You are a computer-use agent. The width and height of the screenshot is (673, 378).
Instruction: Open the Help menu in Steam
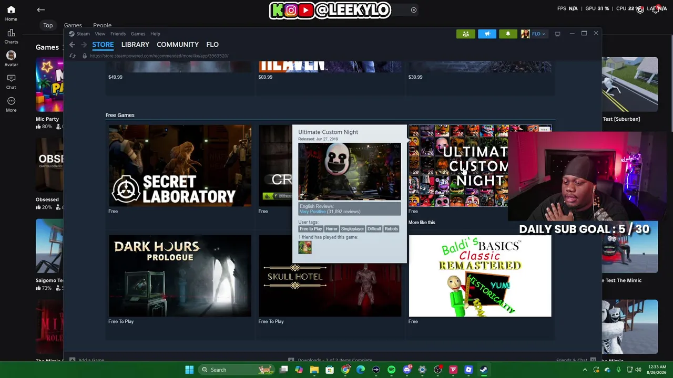tap(155, 34)
